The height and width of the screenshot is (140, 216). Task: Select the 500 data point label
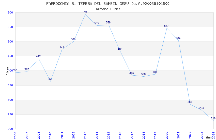pyautogui.click(x=73, y=39)
